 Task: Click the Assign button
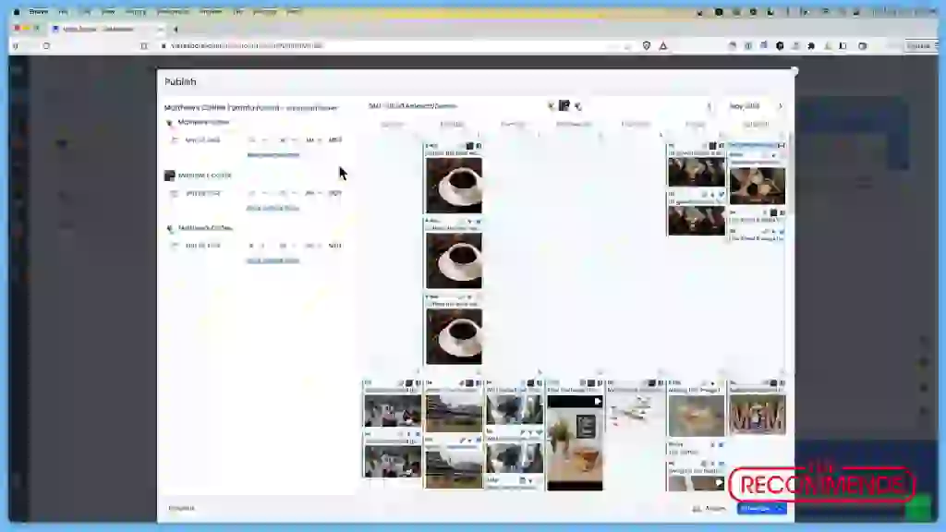tap(709, 509)
